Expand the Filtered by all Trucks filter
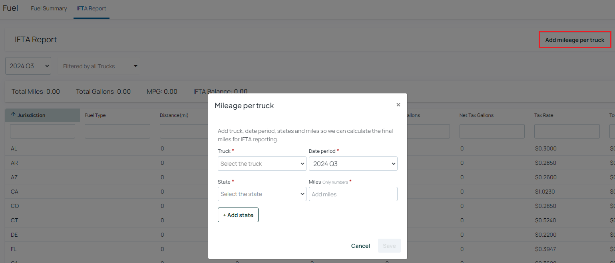Image resolution: width=615 pixels, height=263 pixels. 100,66
